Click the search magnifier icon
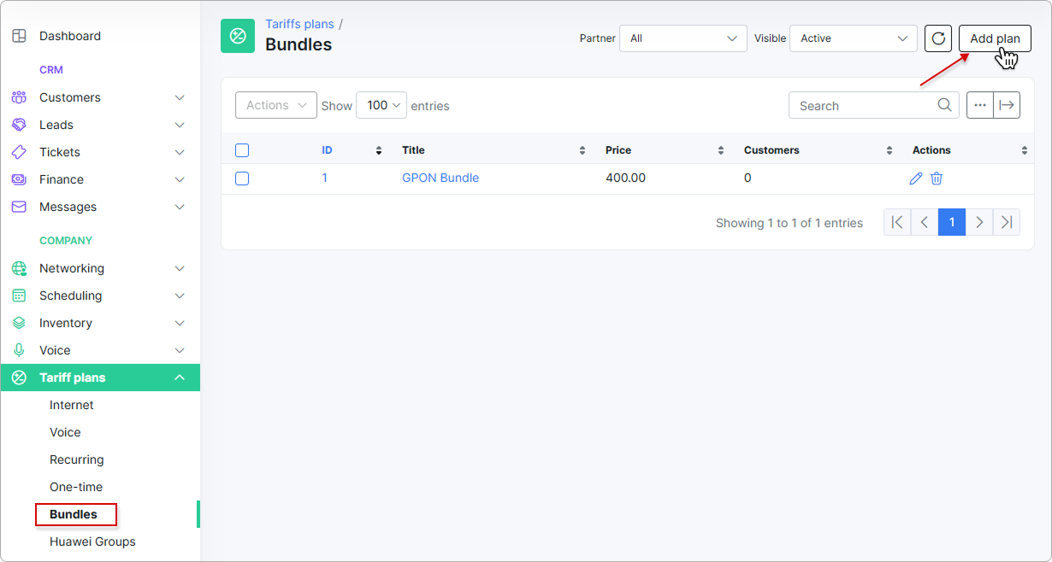1052x562 pixels. click(x=944, y=105)
